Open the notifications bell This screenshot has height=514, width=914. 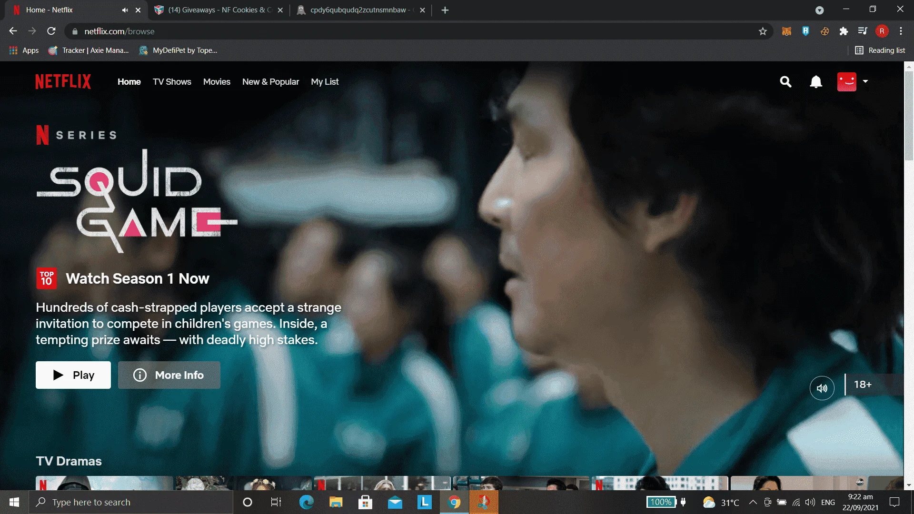[816, 82]
